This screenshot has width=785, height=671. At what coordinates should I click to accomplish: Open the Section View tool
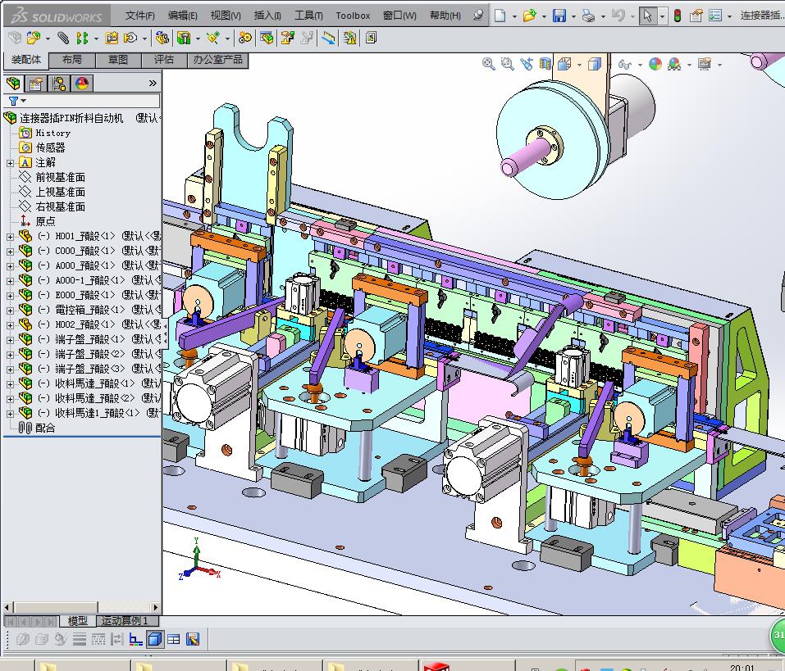(x=544, y=64)
